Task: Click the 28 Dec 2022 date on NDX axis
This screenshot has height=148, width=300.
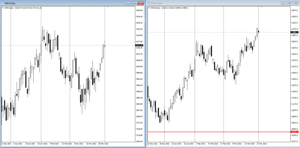Action: pos(165,144)
